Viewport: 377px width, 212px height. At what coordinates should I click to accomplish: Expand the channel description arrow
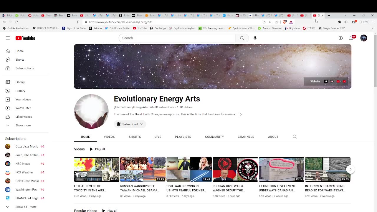point(241,114)
